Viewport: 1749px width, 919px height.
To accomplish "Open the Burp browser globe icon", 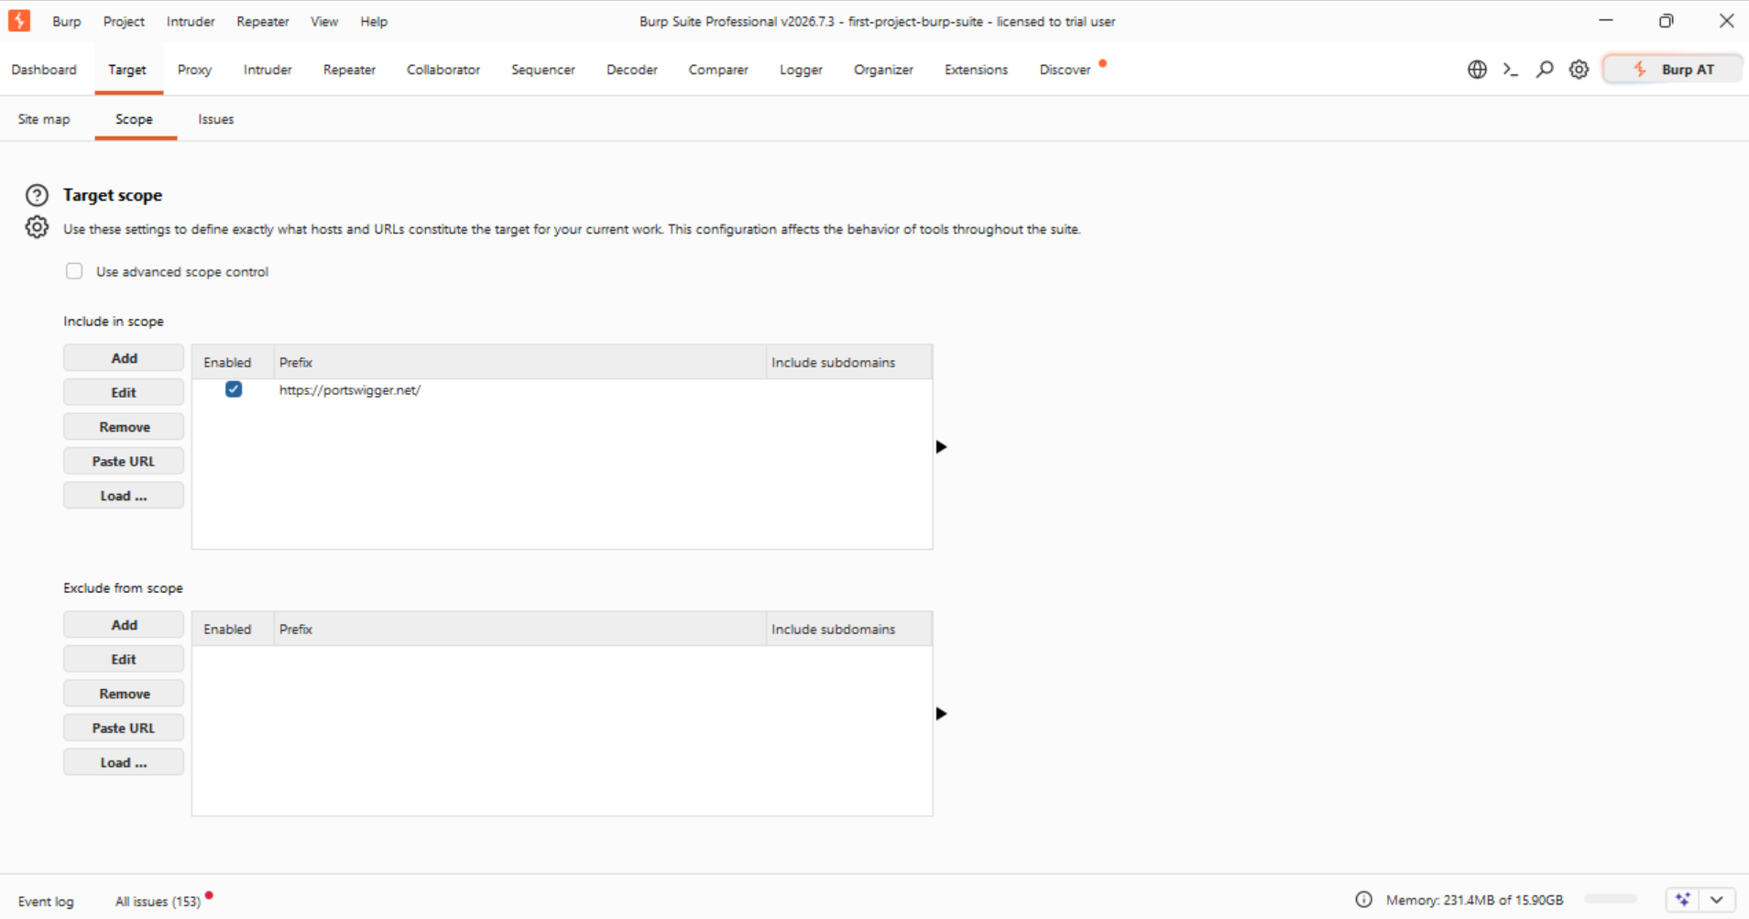I will [1477, 70].
